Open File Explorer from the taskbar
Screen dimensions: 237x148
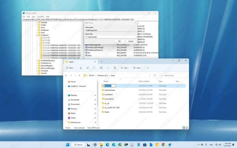[x=101, y=145]
